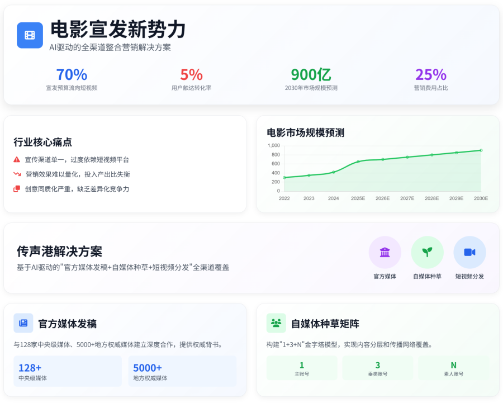Open the 5000+ 地方权威媒体 card
The width and height of the screenshot is (503, 403).
click(182, 371)
